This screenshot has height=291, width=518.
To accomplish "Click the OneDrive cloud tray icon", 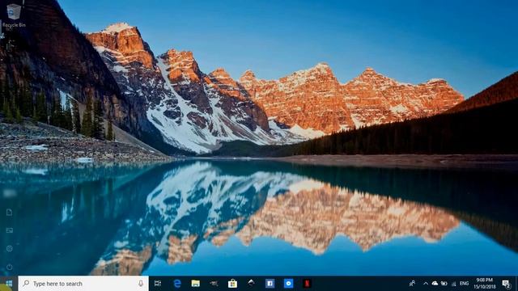I will pos(435,284).
